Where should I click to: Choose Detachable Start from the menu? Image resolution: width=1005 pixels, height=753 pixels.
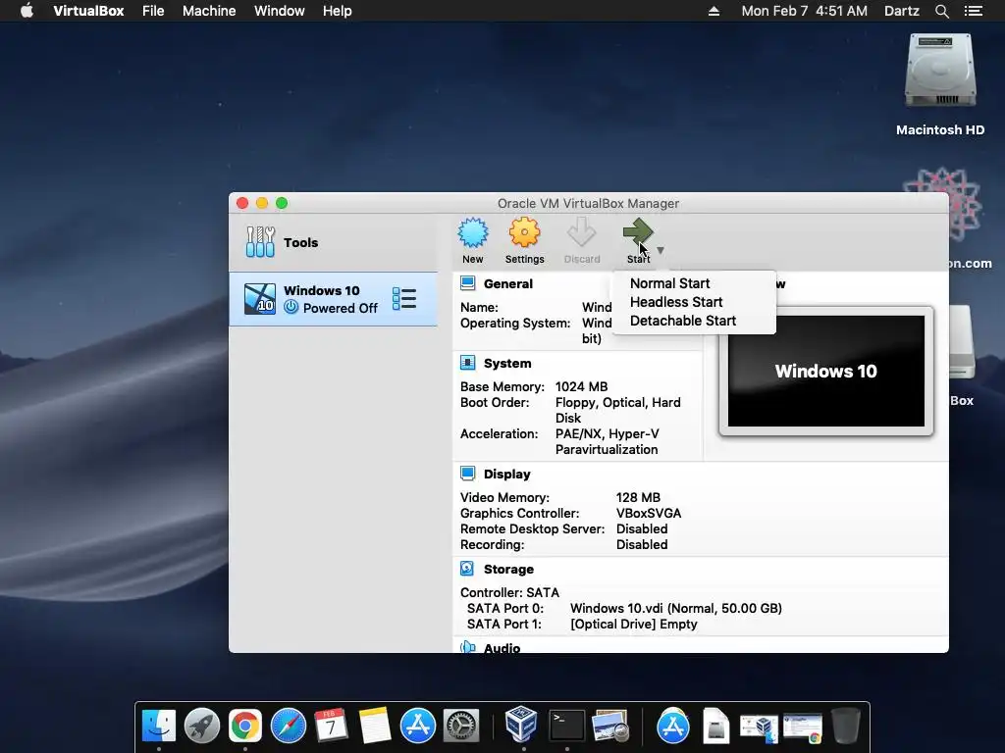(683, 321)
